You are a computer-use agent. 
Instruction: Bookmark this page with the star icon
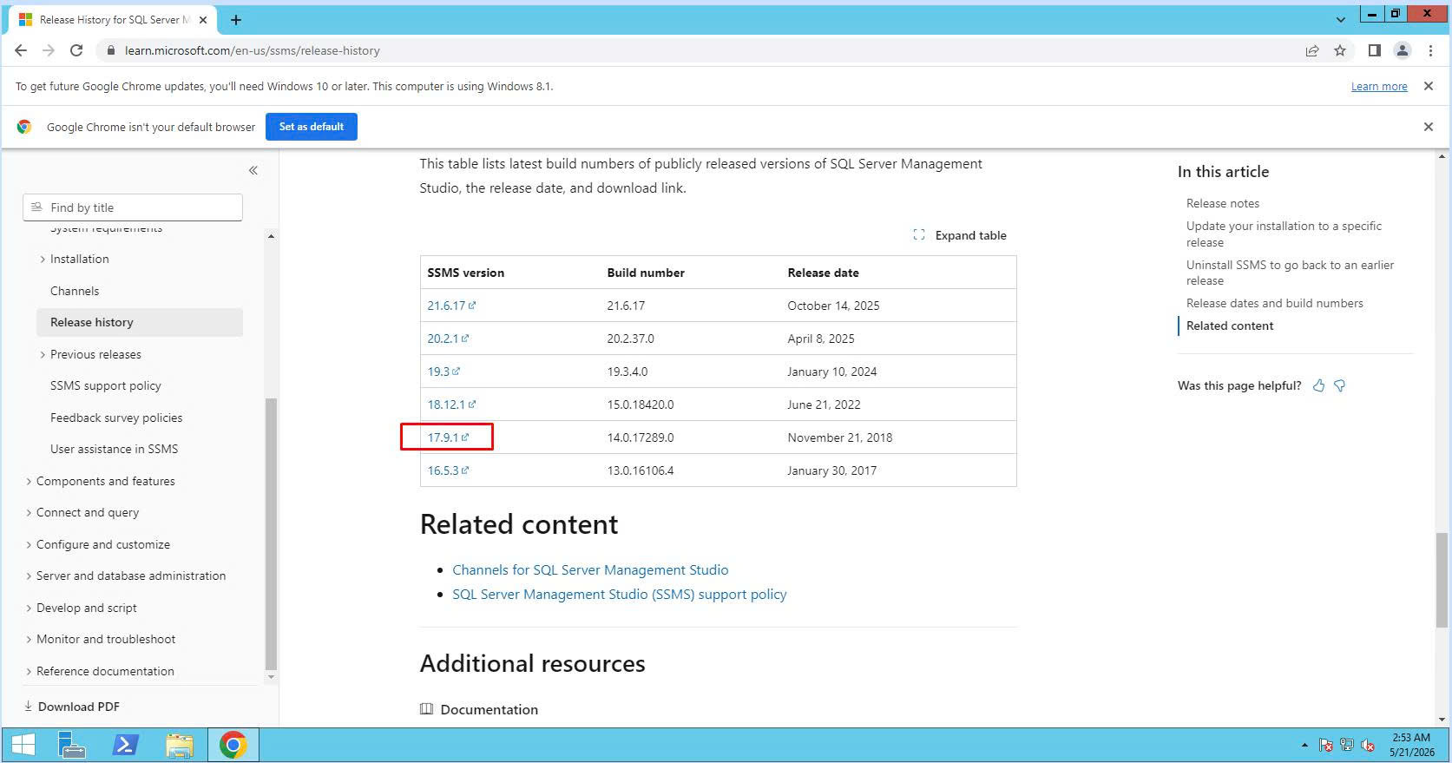point(1340,50)
